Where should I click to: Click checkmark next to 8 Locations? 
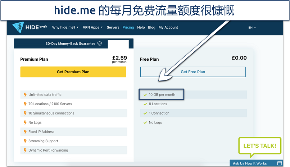click(145, 104)
